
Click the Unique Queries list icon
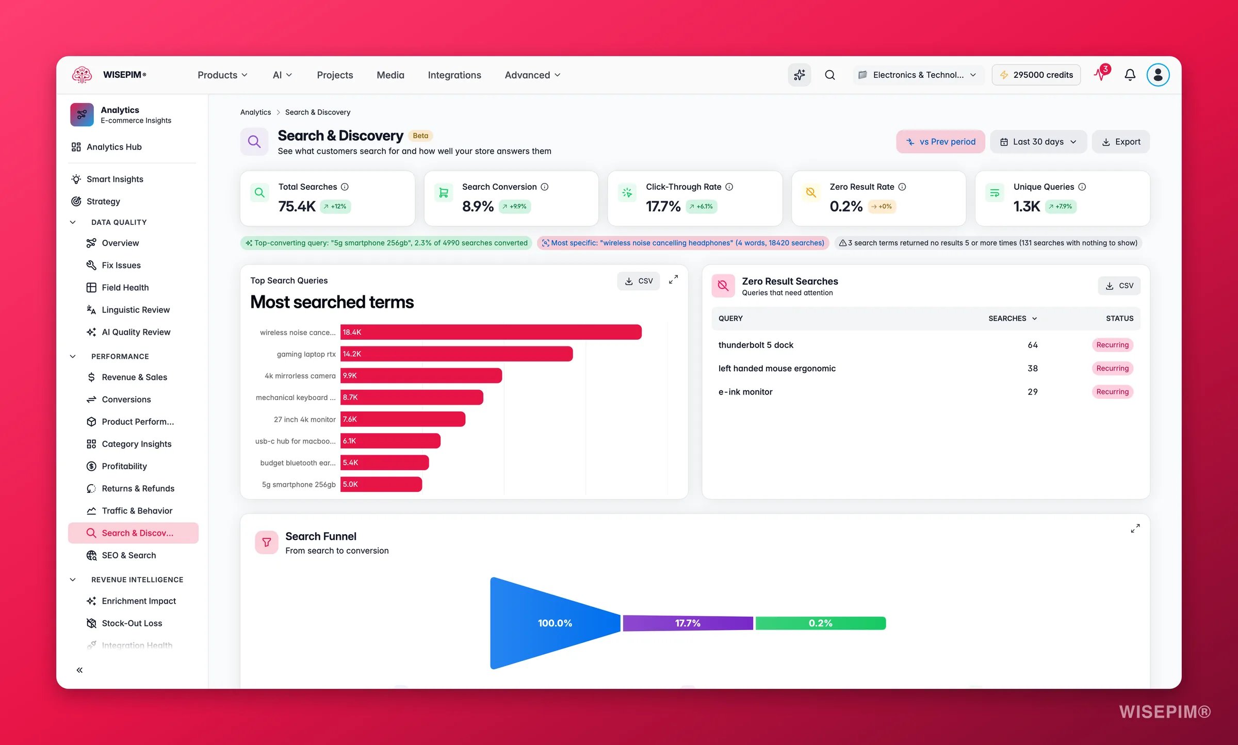coord(995,192)
